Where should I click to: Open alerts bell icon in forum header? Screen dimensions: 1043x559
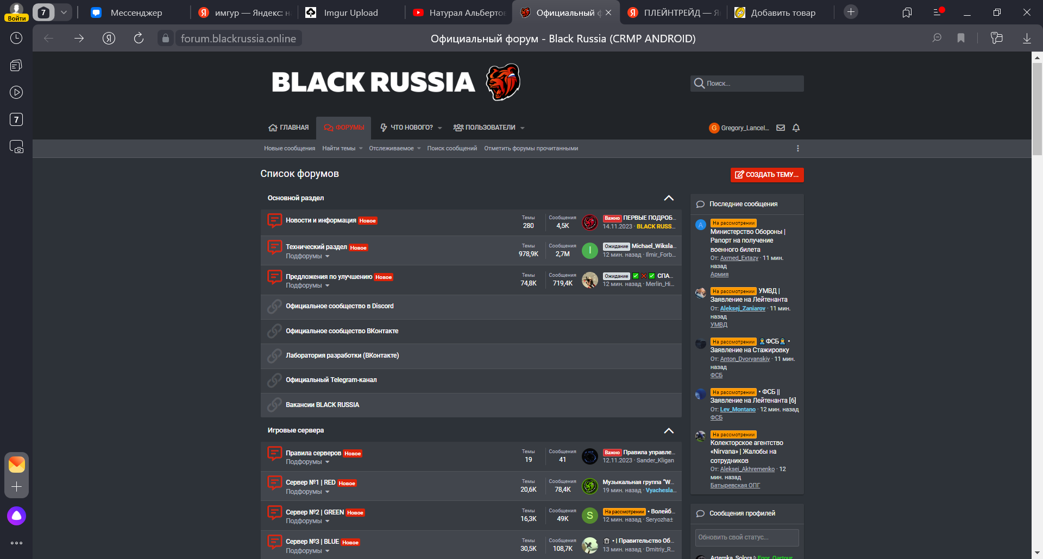point(796,128)
